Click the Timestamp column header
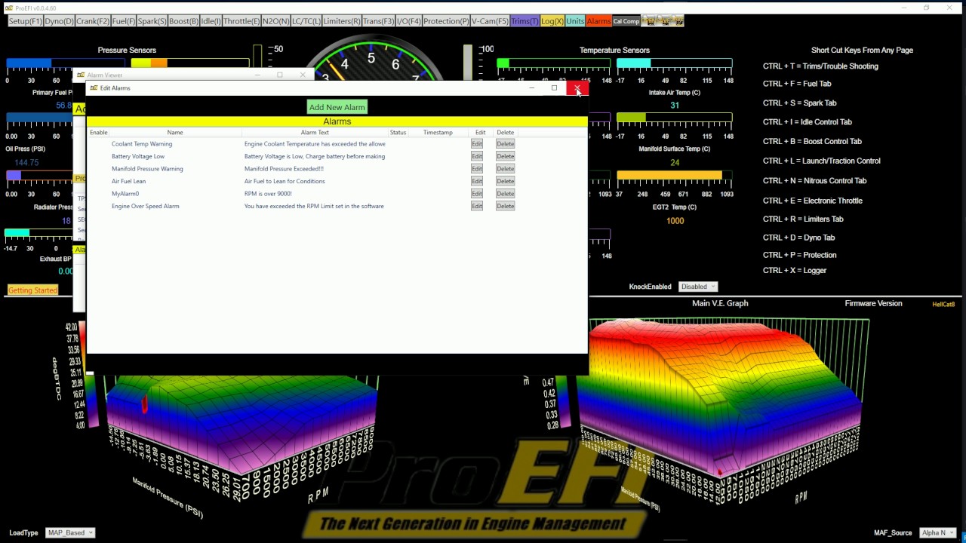 coord(438,133)
